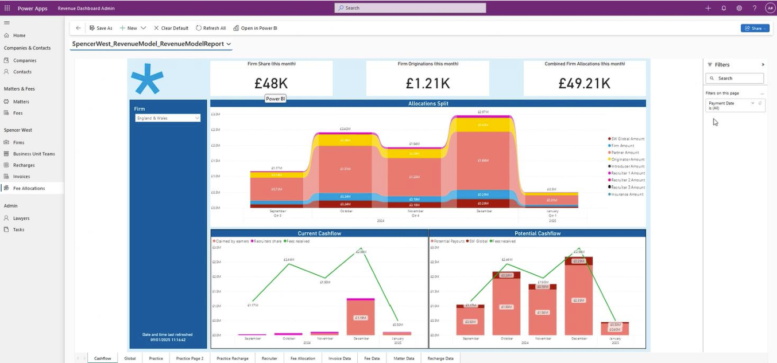This screenshot has width=777, height=363.
Task: Collapse the left navigation hamburger menu
Action: (x=7, y=23)
